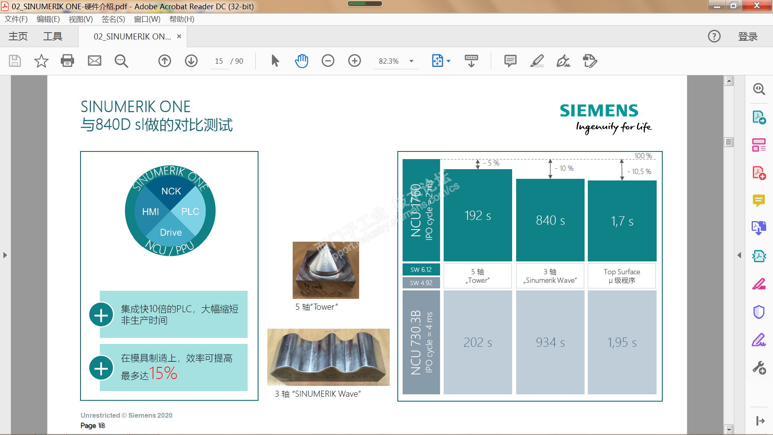Click the highlighter pen icon
Viewport: 773px width, 435px height.
pyautogui.click(x=537, y=61)
